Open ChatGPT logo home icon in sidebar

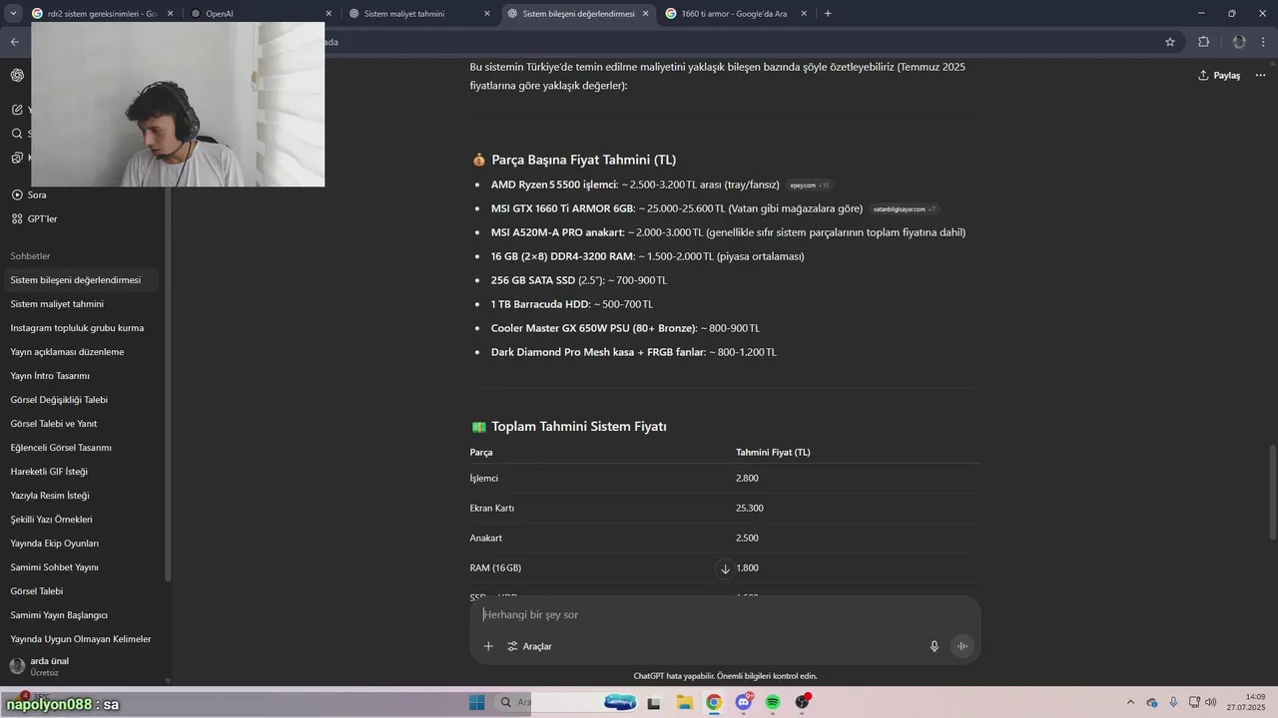point(17,76)
